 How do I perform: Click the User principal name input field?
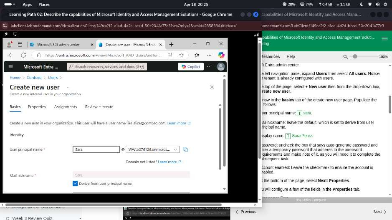pos(96,149)
